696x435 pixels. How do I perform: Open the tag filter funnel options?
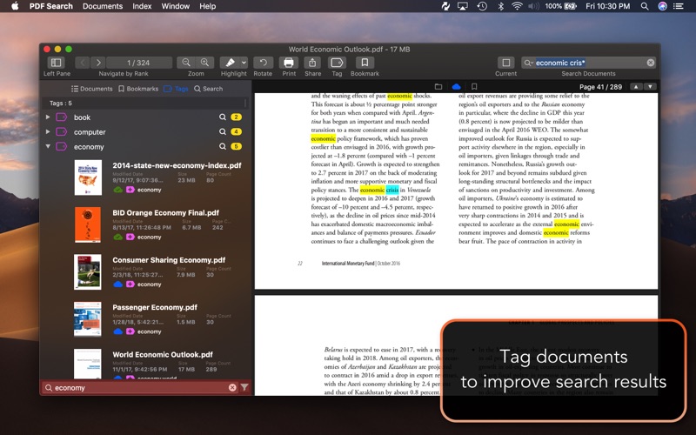[244, 387]
